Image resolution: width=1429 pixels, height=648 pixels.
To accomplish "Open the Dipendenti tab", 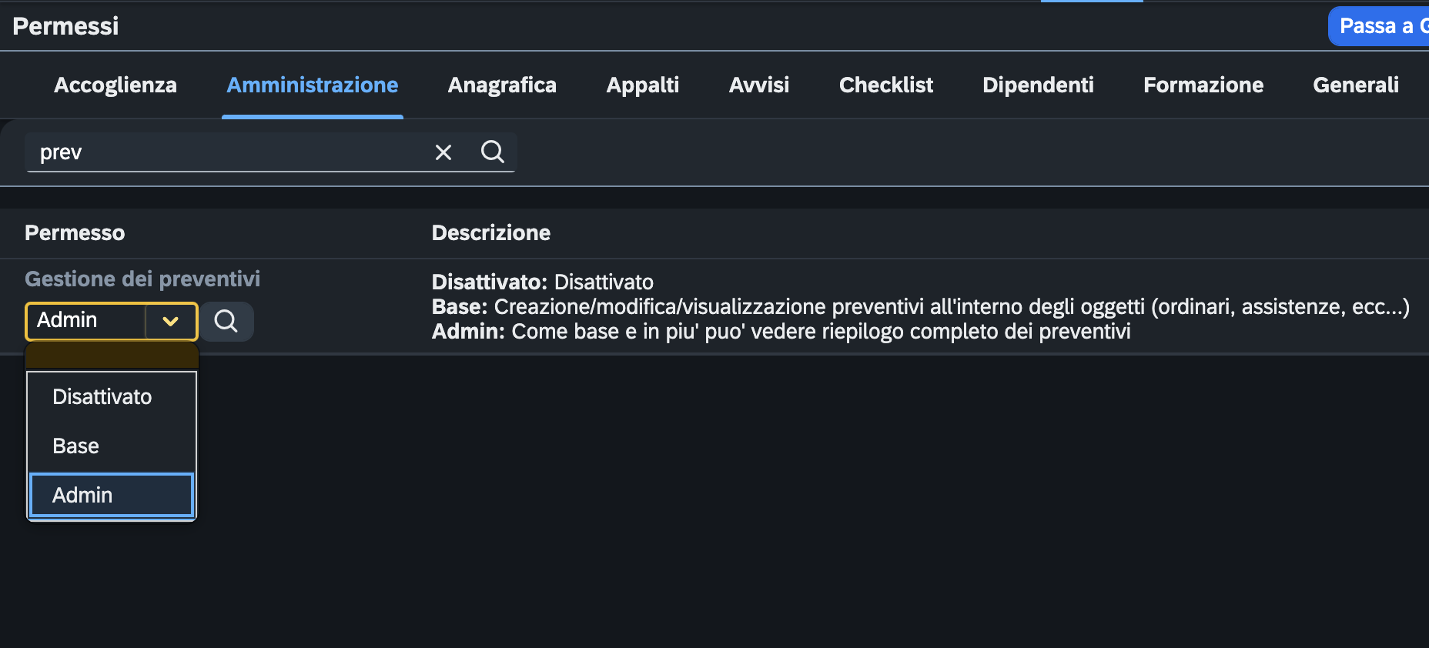I will (1038, 85).
